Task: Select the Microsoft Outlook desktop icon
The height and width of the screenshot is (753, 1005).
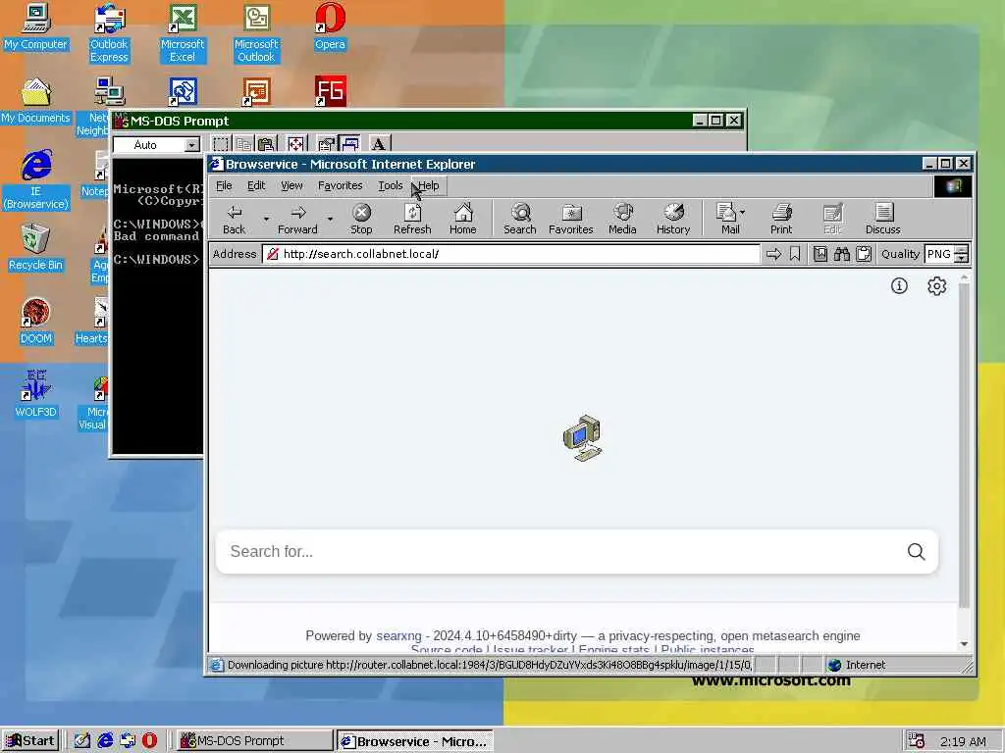Action: click(x=256, y=33)
